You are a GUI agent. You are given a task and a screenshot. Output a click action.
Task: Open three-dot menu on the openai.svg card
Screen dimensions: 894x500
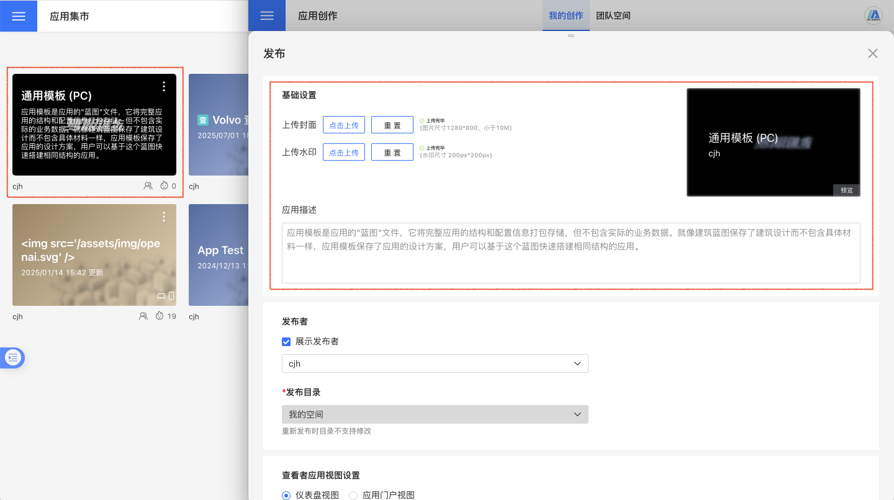164,217
